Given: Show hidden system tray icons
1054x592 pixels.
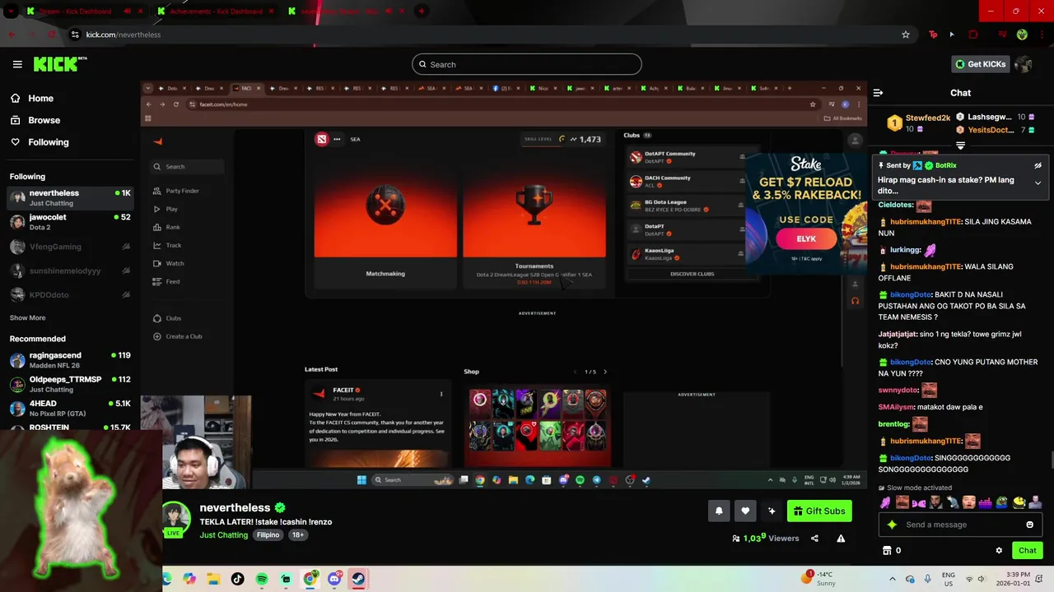Looking at the screenshot, I should pos(892,579).
